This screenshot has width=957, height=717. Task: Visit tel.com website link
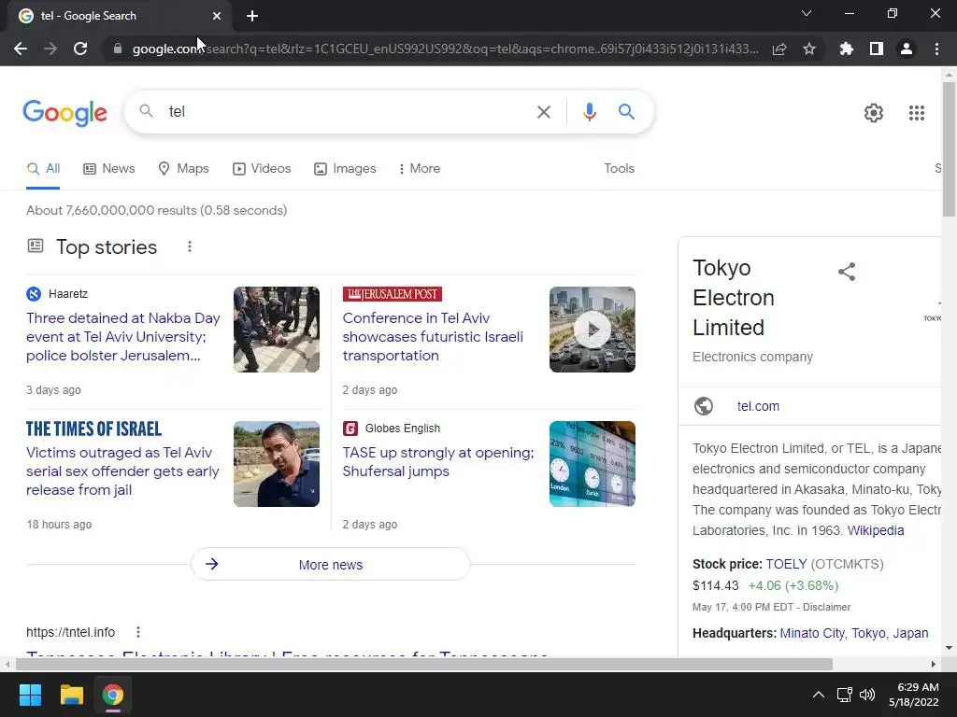point(758,406)
